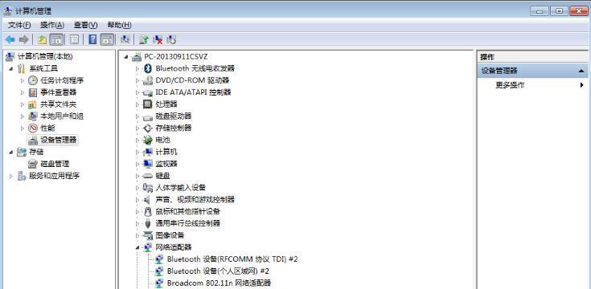Open 更多操作 in the actions pane
Screen dimensions: 591x289
point(510,85)
